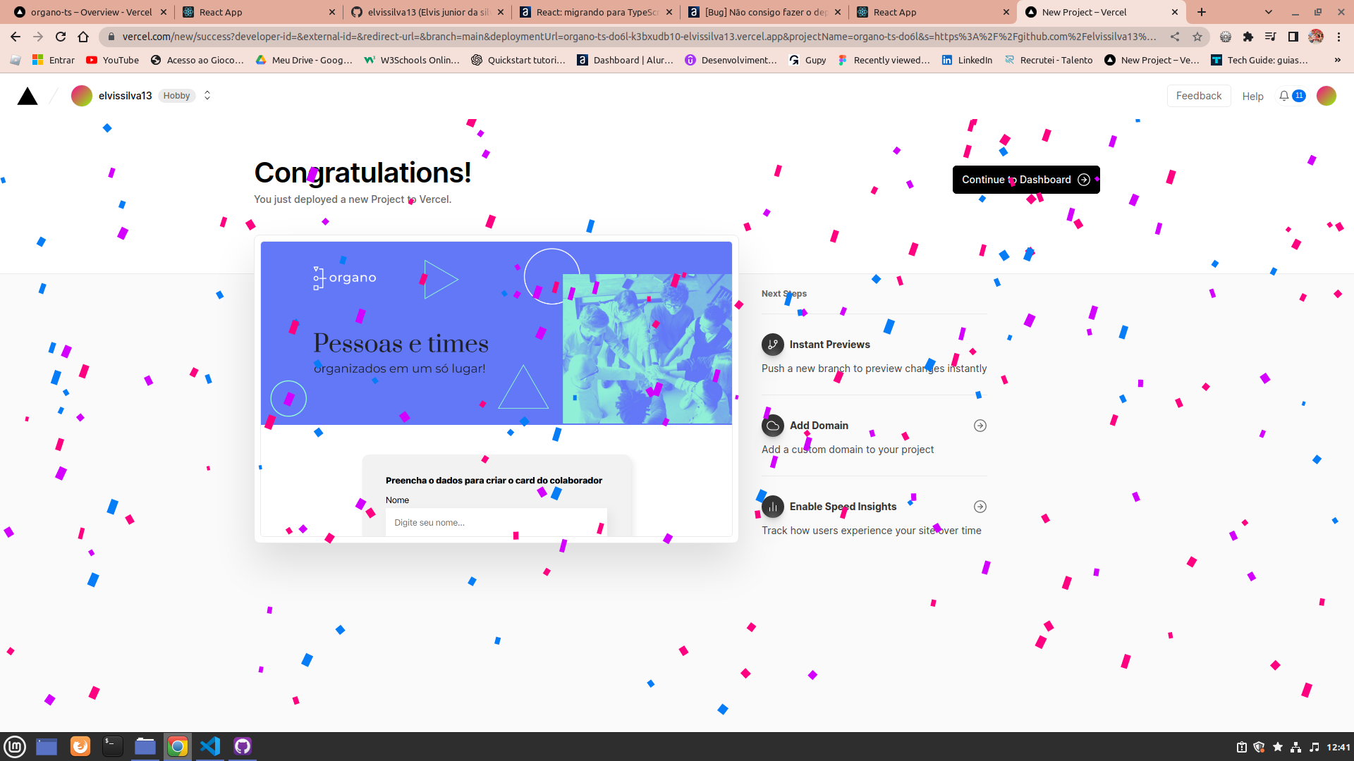
Task: Toggle notifications panel open
Action: pos(1293,96)
